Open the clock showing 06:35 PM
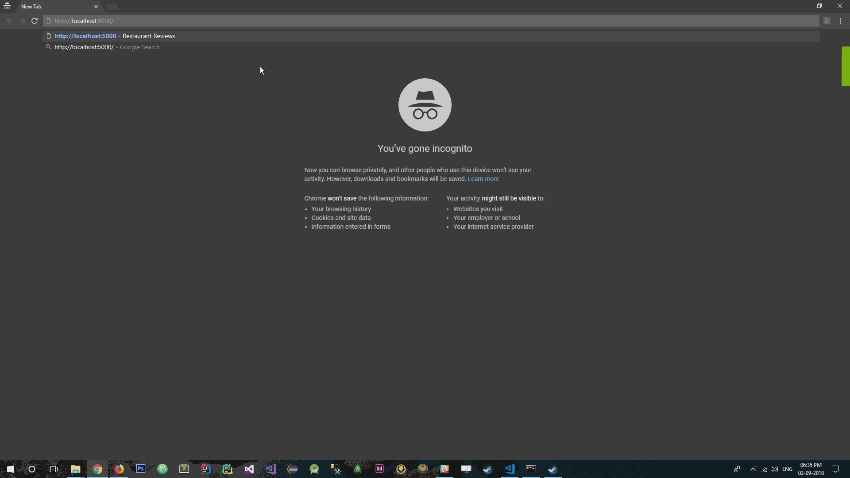Image resolution: width=850 pixels, height=478 pixels. click(x=811, y=469)
